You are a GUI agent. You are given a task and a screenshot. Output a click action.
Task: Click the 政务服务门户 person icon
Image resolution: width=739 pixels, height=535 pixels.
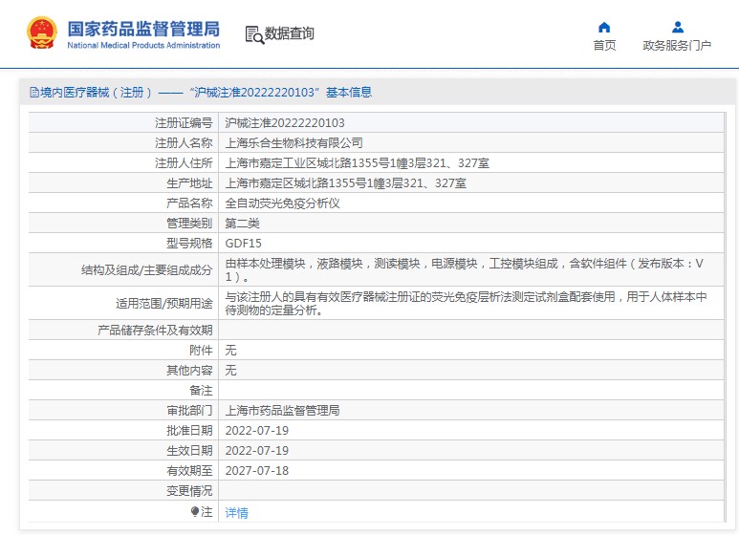pos(677,27)
